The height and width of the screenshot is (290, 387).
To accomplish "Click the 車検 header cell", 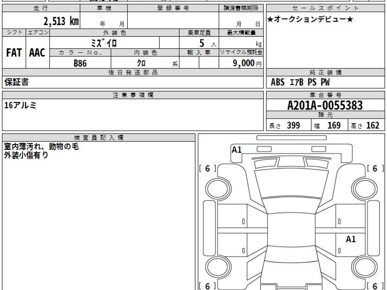I will click(104, 8).
